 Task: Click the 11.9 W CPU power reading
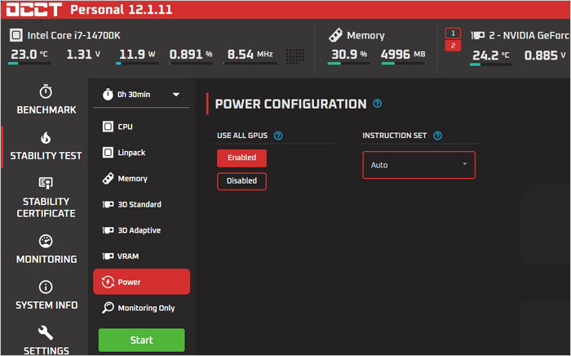(137, 54)
